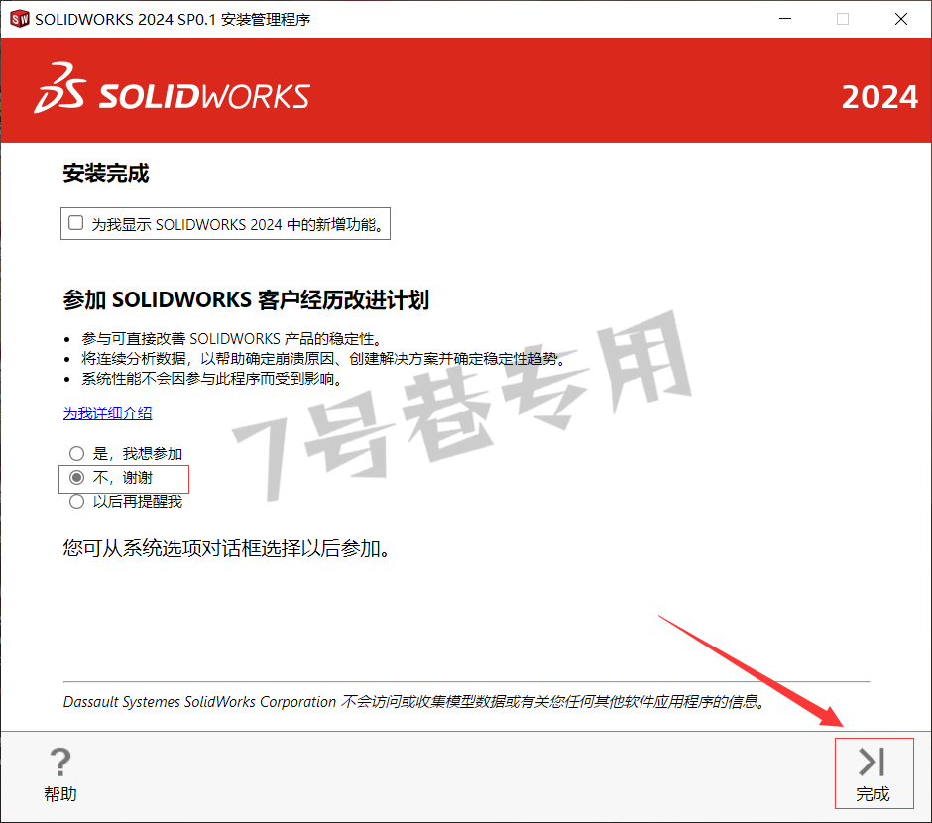Click the SOLIDWORKS app icon in title bar
This screenshot has width=932, height=823.
point(20,19)
